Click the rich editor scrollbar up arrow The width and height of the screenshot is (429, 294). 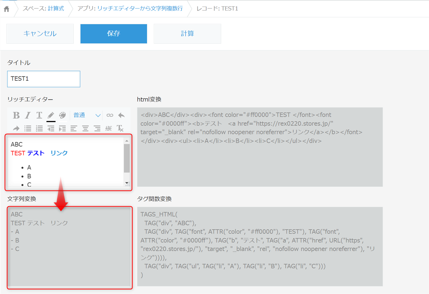(x=127, y=141)
